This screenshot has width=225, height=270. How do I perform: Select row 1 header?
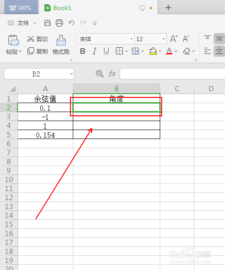pyautogui.click(x=9, y=99)
